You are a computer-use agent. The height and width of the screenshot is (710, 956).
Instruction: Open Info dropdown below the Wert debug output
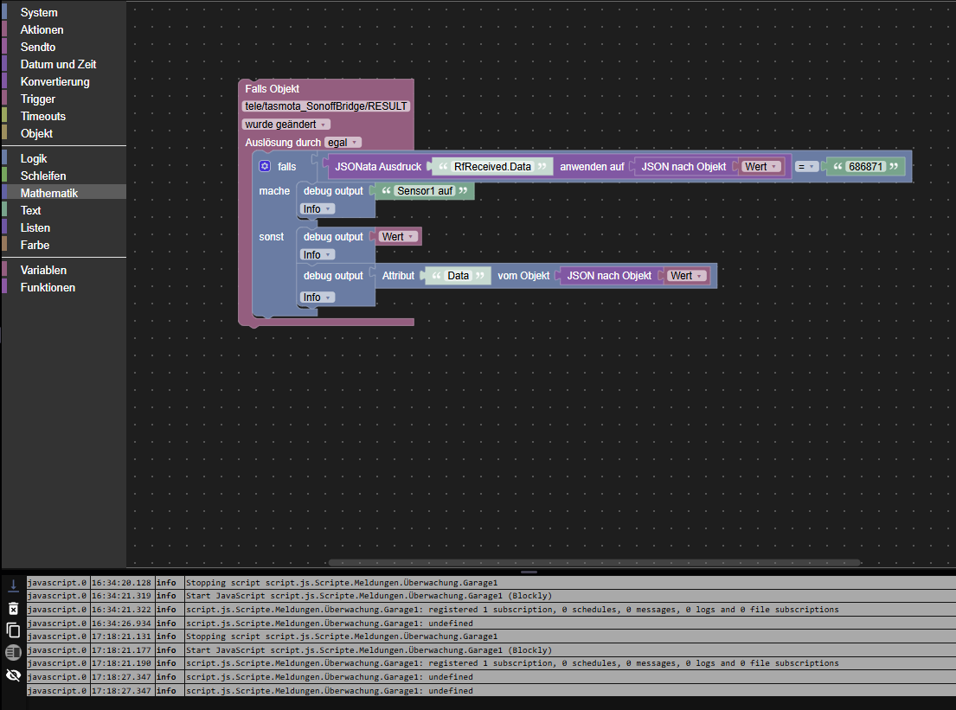point(317,255)
